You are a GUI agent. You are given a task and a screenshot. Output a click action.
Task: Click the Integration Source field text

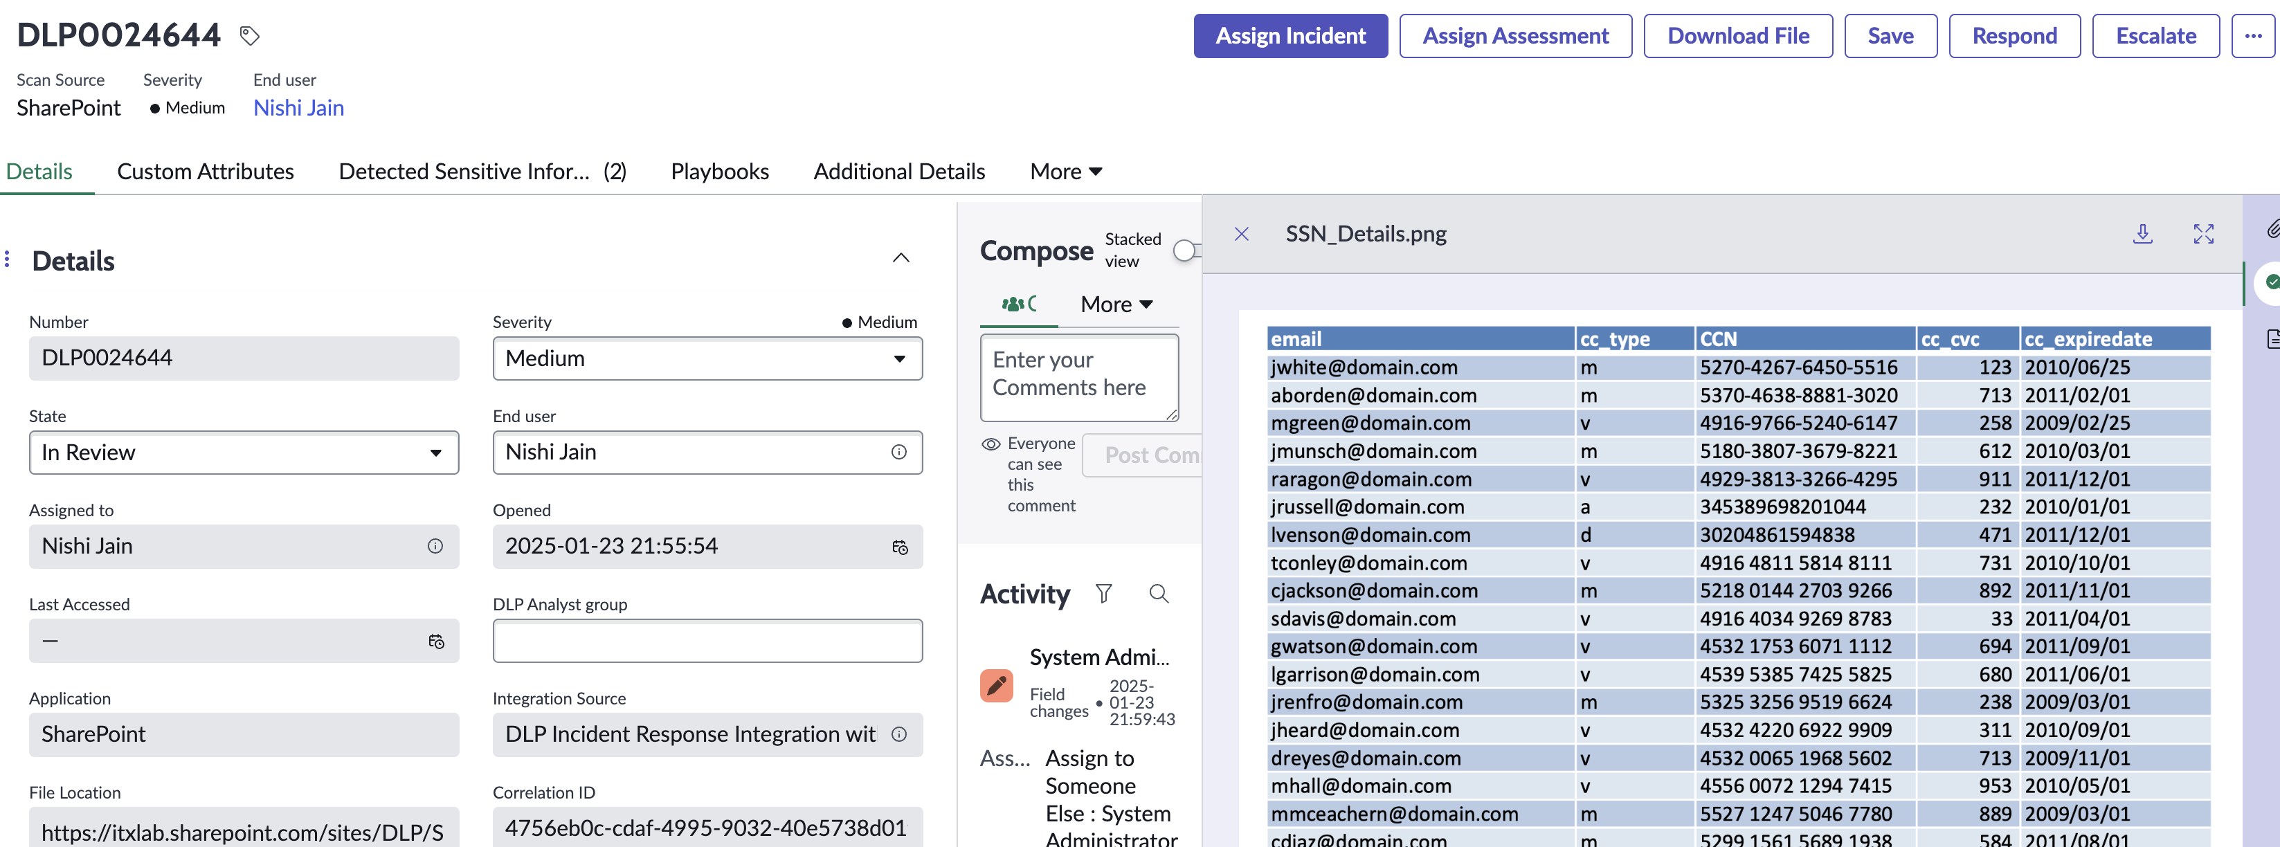tap(690, 735)
